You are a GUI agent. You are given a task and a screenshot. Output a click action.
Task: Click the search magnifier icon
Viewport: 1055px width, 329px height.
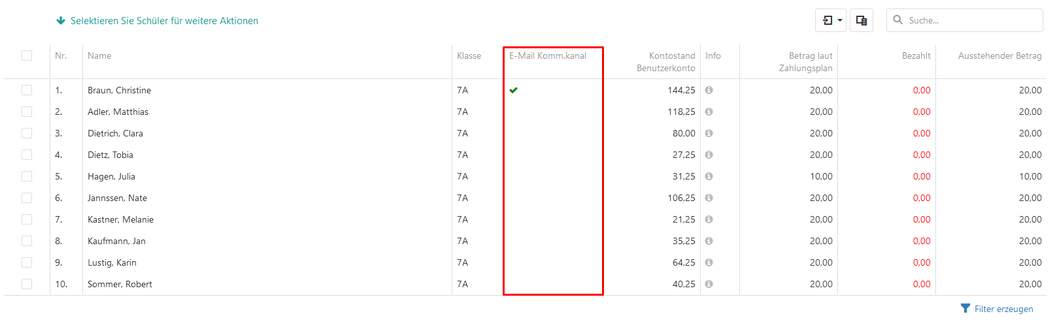[x=898, y=20]
